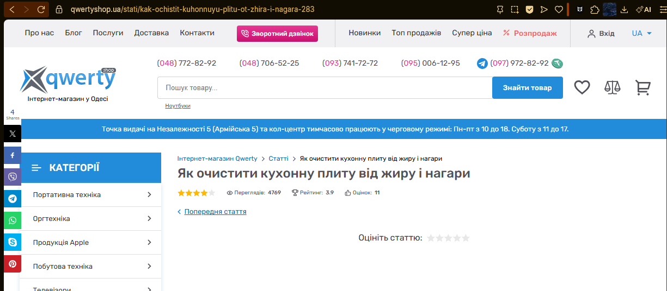
Task: Share on X via sidebar icon
Action: pyautogui.click(x=13, y=134)
